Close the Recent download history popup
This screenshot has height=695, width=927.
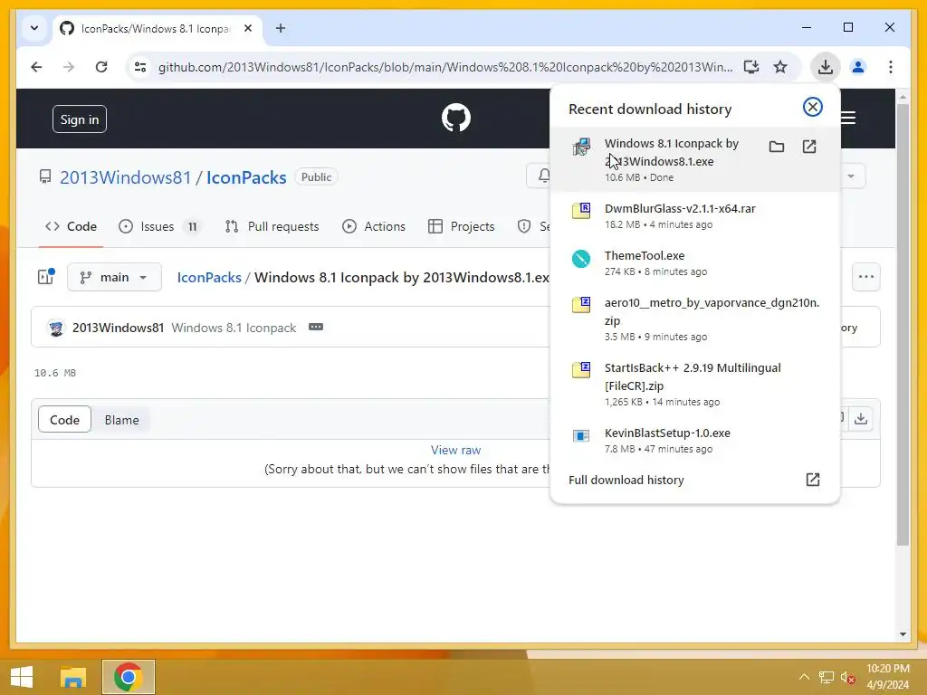[x=812, y=107]
